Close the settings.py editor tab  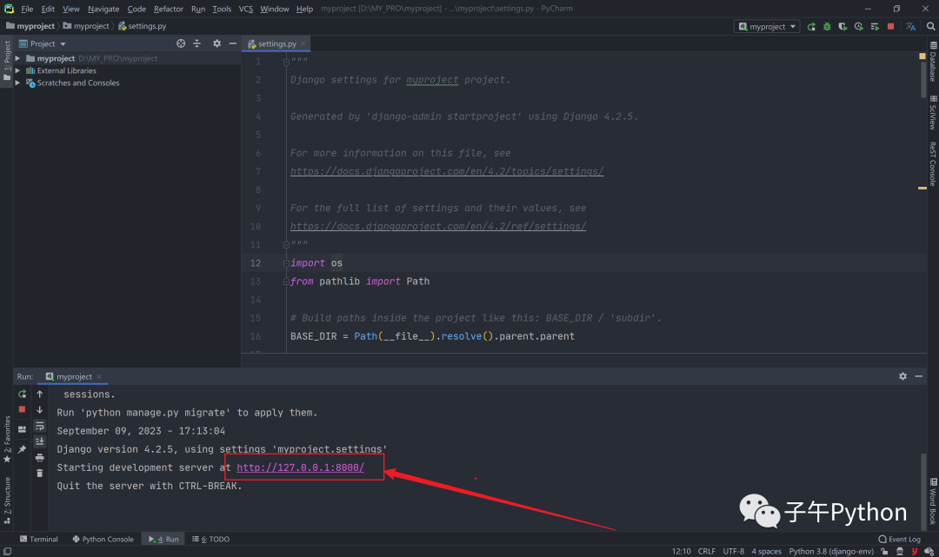303,43
